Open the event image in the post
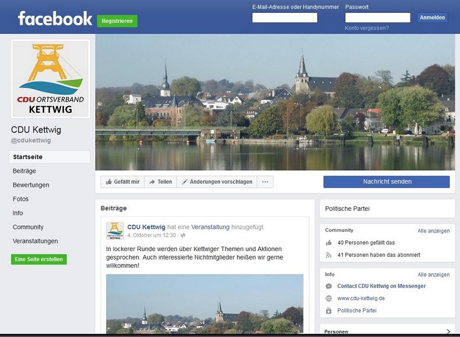This screenshot has width=460, height=337. (x=205, y=304)
